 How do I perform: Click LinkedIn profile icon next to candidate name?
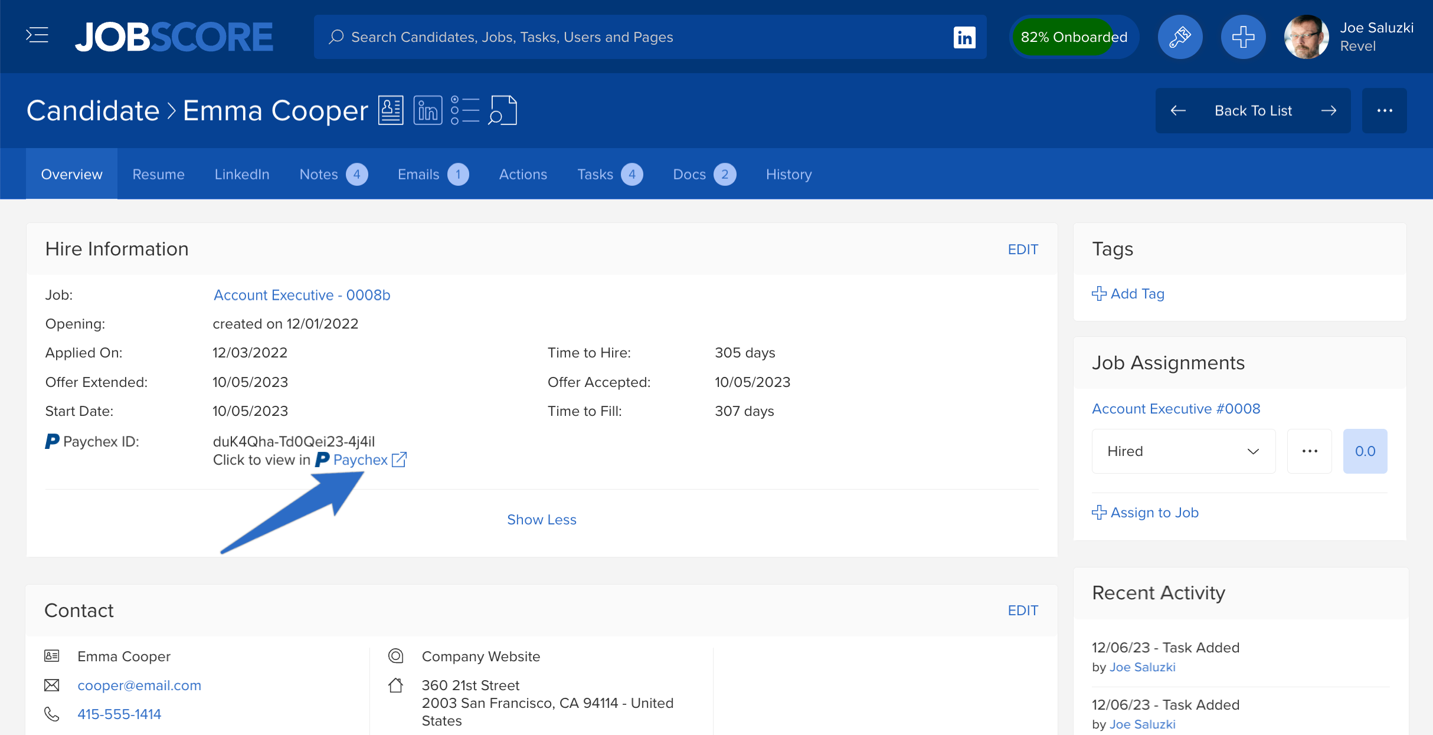[428, 110]
